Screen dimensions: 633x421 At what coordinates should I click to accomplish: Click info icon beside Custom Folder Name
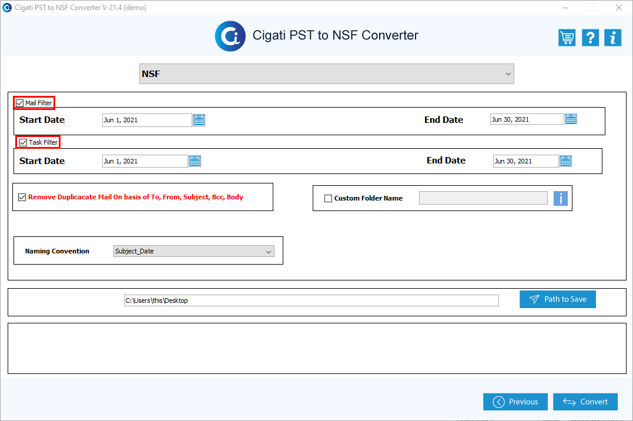coord(560,198)
